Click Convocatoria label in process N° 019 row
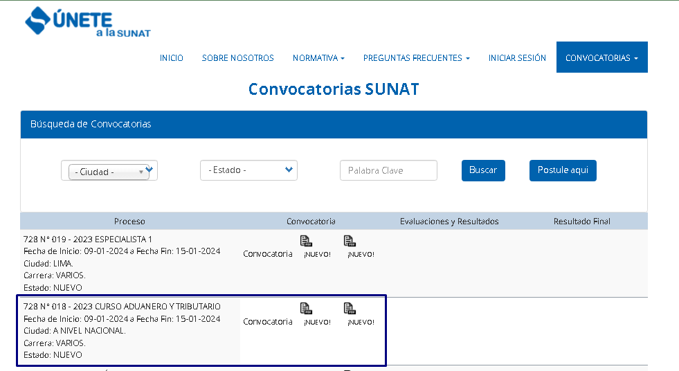 [268, 254]
